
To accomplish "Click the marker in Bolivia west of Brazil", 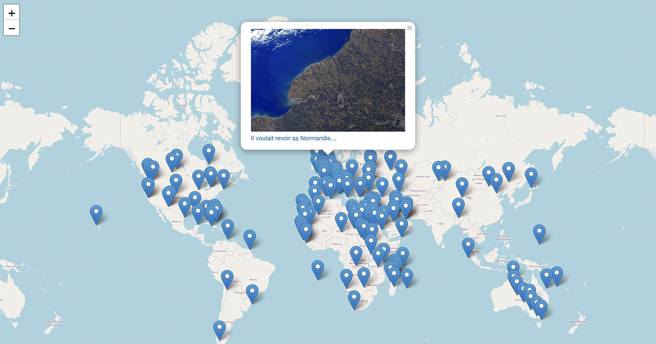I will click(227, 278).
